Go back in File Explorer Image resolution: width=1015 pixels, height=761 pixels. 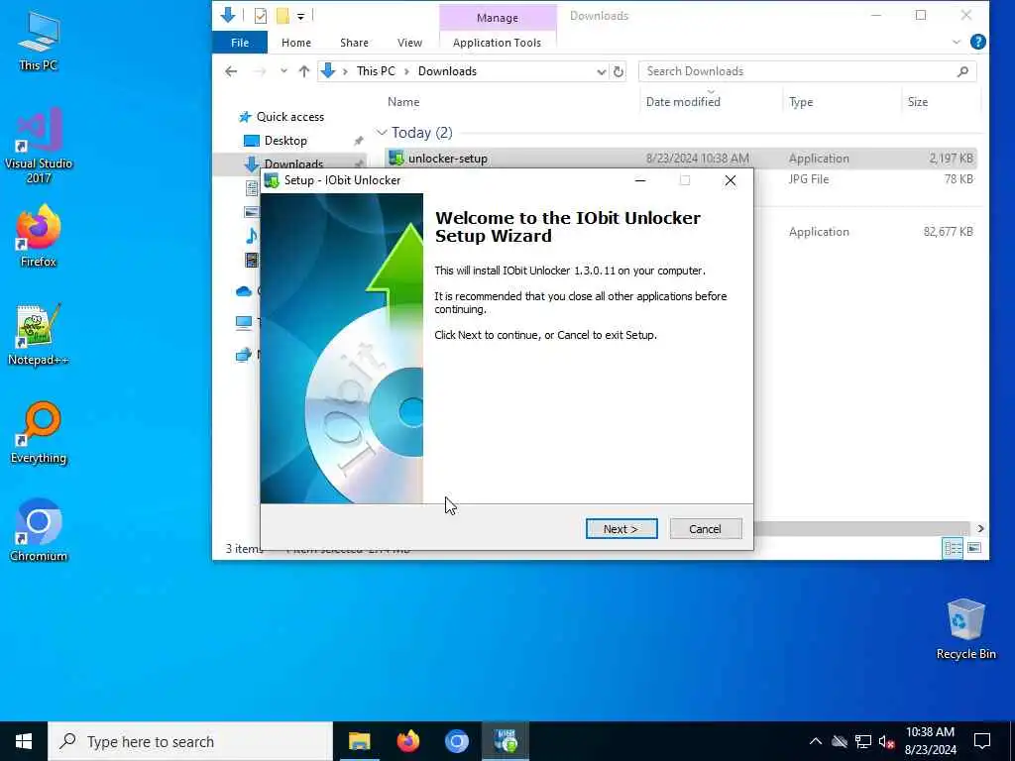coord(231,71)
